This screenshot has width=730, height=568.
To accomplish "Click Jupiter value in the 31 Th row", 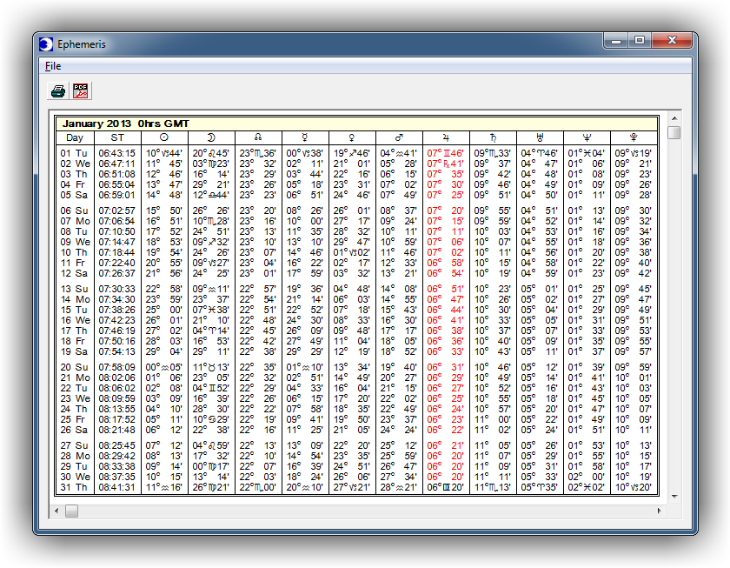I will [x=445, y=487].
